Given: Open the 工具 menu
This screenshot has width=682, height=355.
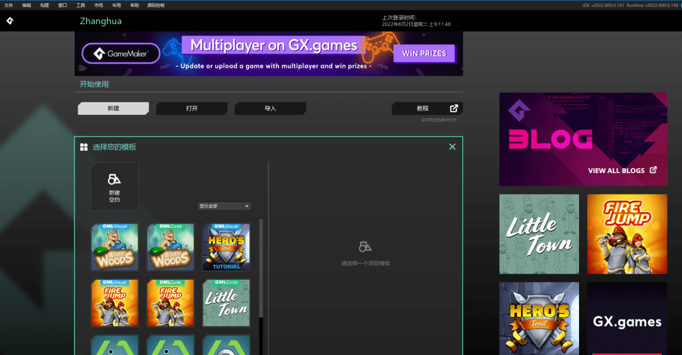Looking at the screenshot, I should tap(80, 5).
